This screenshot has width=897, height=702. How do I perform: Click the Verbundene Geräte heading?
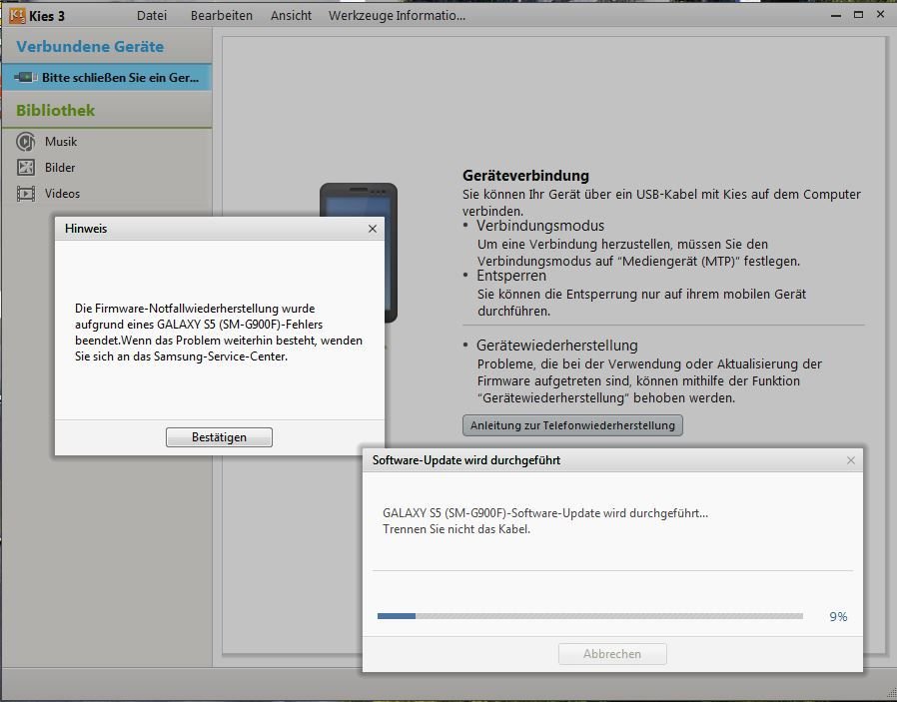(x=90, y=47)
